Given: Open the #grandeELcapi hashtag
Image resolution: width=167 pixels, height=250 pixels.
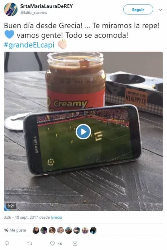Looking at the screenshot, I should pos(29,45).
